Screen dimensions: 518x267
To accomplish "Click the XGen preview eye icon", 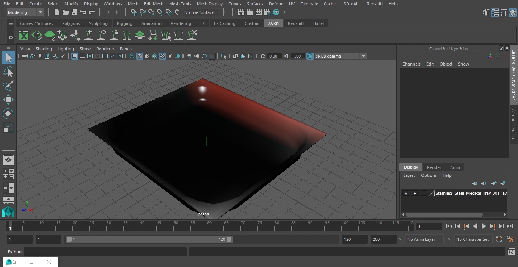I will pyautogui.click(x=37, y=36).
